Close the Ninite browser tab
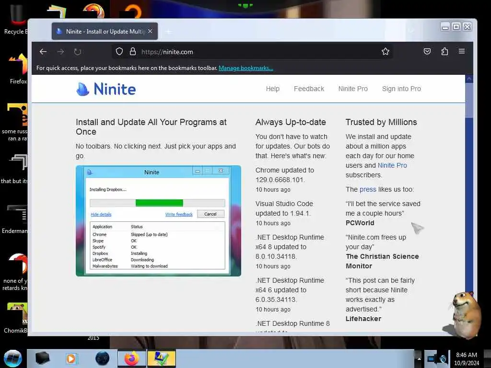 [150, 31]
